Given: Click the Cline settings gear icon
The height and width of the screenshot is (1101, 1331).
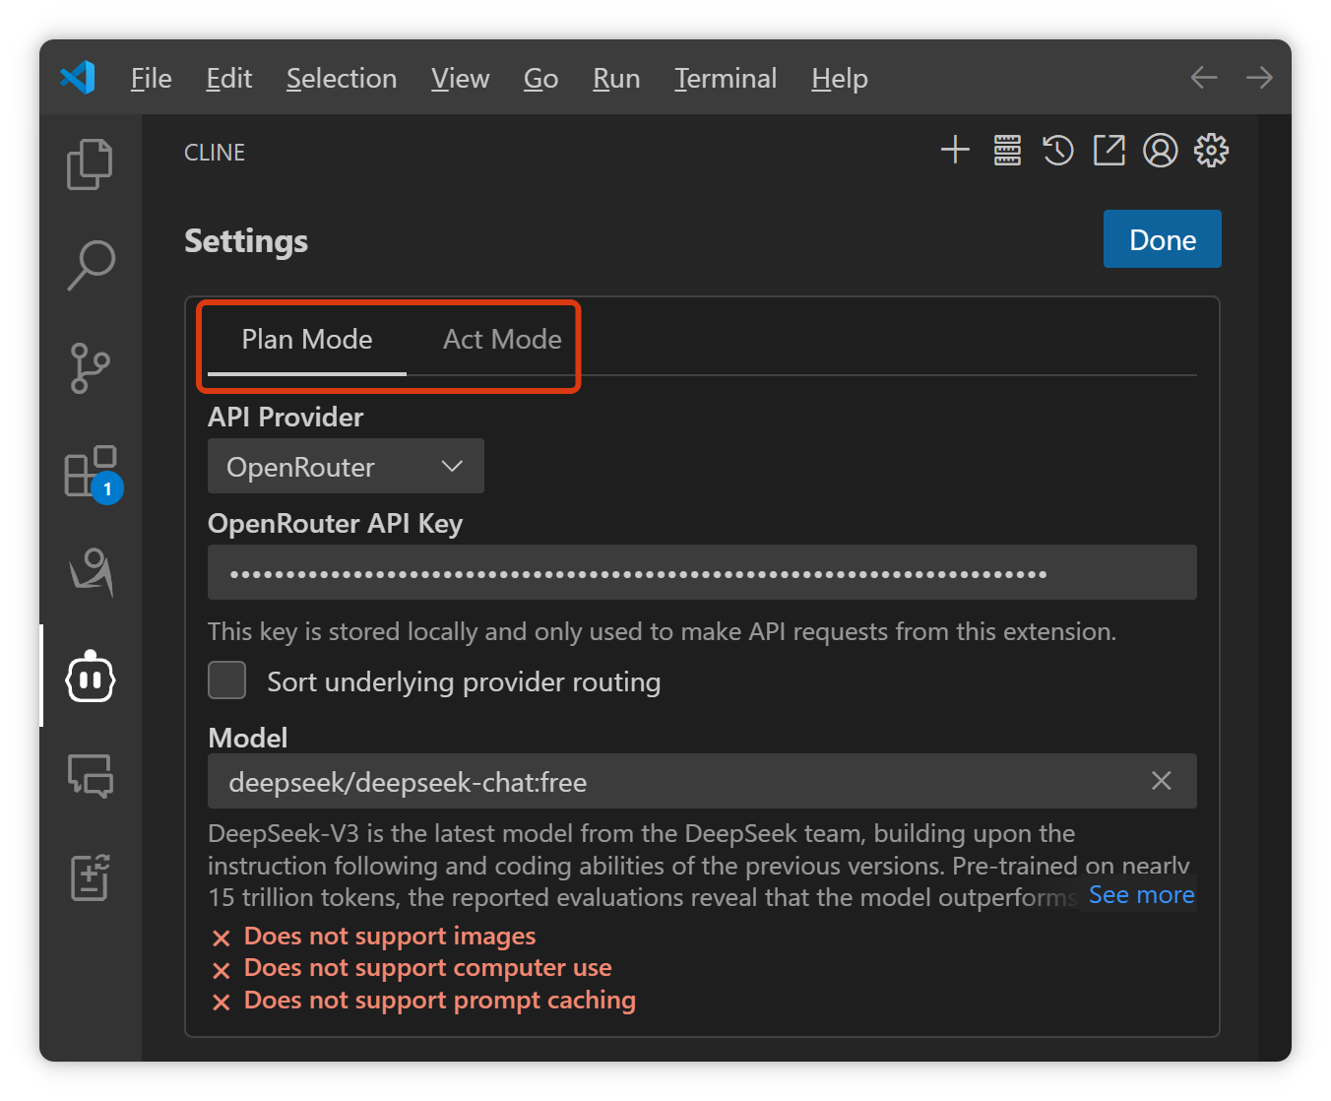Looking at the screenshot, I should click(1212, 151).
